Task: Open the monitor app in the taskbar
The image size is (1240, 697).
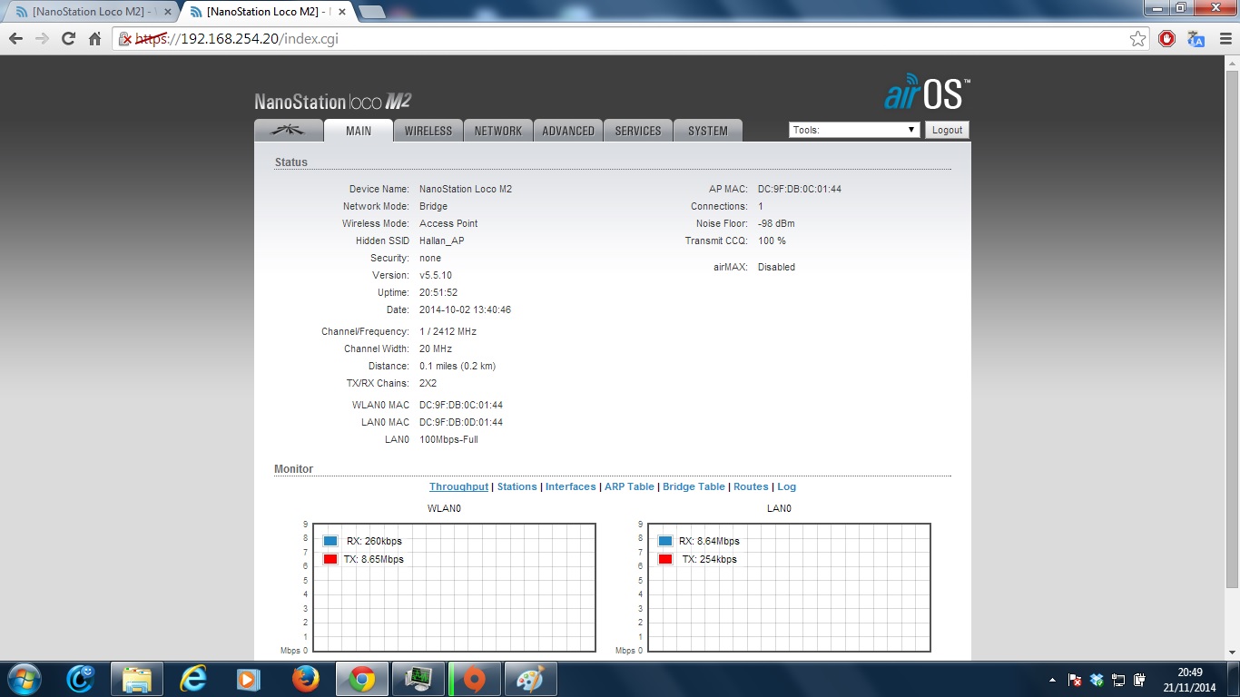Action: 418,679
